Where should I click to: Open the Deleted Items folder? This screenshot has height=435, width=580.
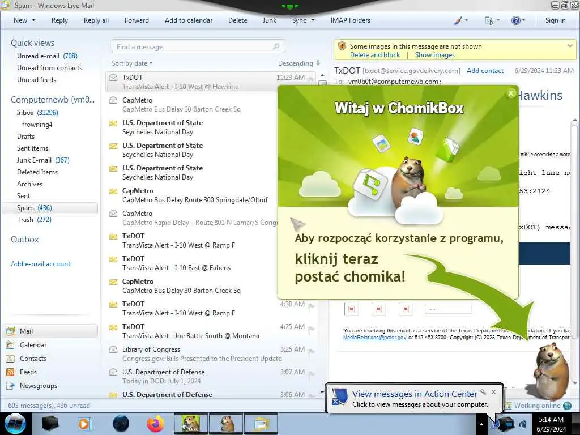point(37,172)
